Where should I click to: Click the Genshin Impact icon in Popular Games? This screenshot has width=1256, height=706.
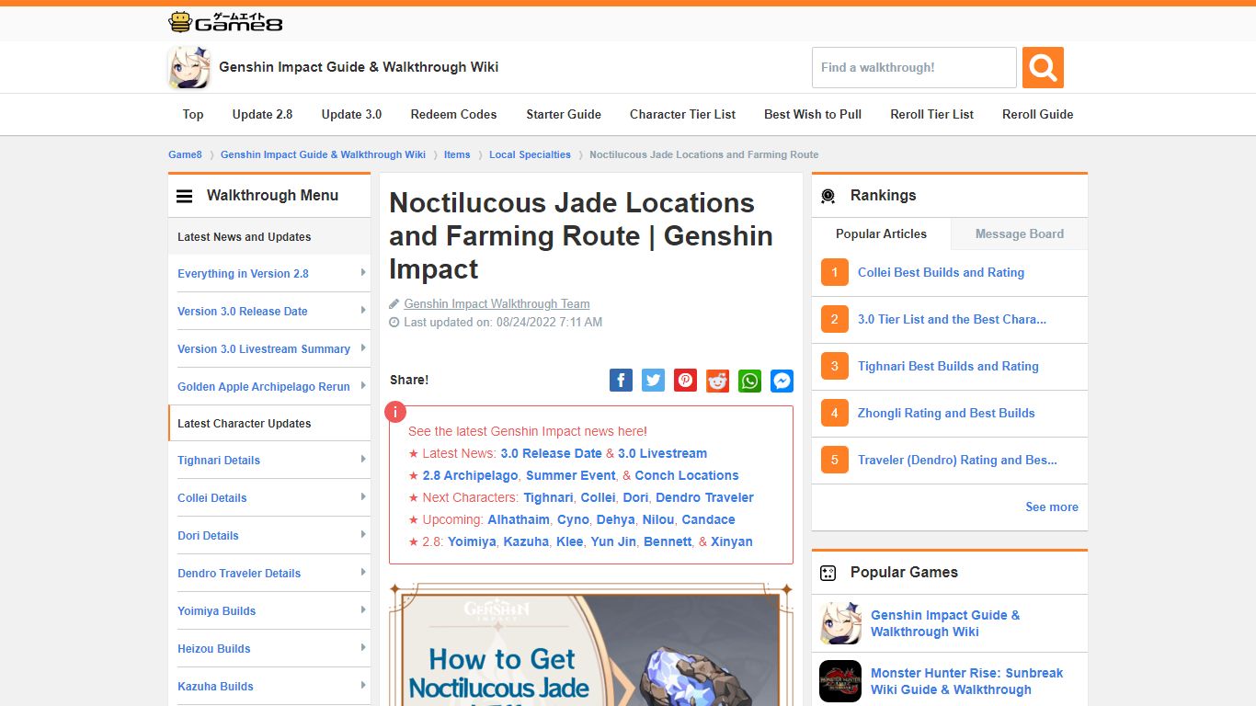pyautogui.click(x=840, y=623)
